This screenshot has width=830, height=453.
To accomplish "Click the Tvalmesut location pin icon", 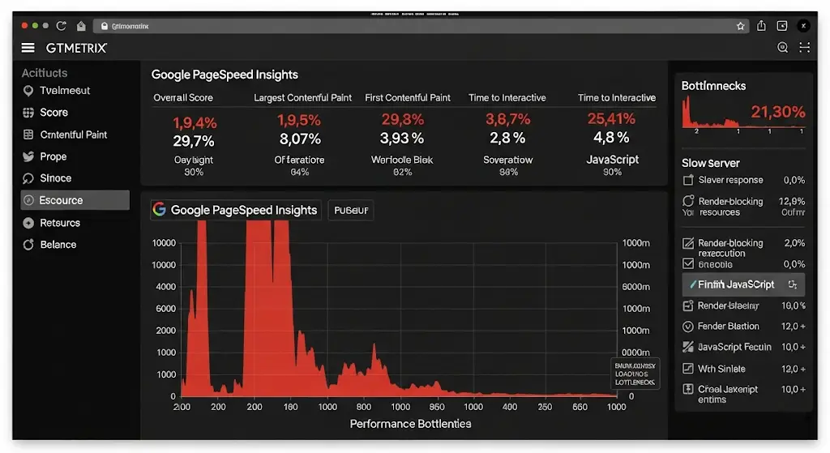I will point(28,91).
